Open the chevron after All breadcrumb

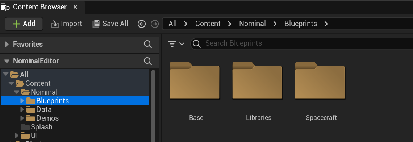pyautogui.click(x=186, y=24)
